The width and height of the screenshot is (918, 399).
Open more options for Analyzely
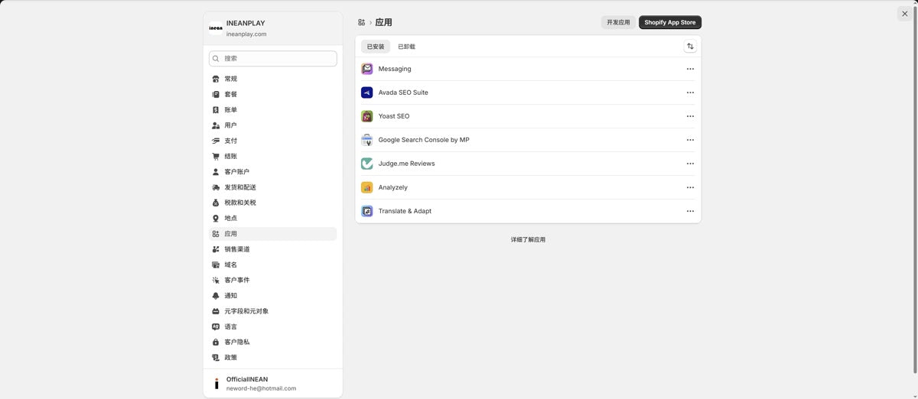690,187
